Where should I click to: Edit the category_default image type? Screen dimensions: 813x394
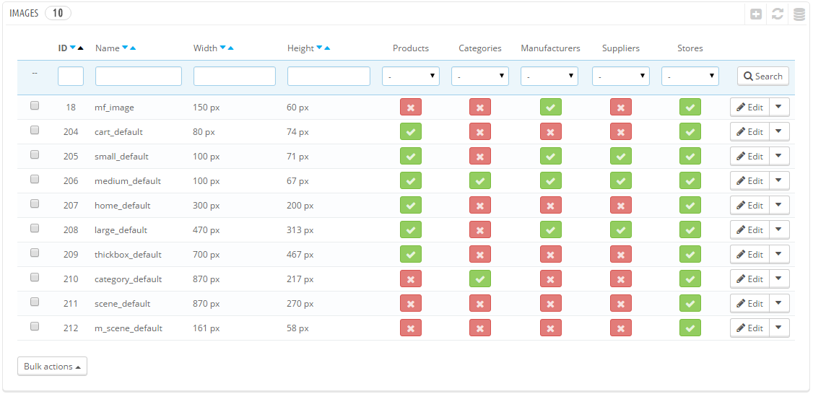point(749,279)
